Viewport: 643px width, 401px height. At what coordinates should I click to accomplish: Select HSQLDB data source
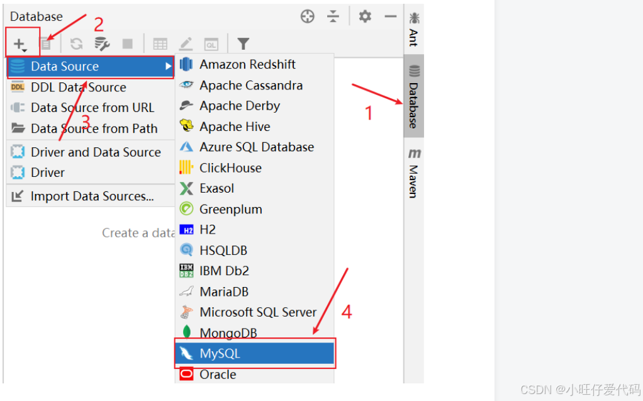(255, 250)
